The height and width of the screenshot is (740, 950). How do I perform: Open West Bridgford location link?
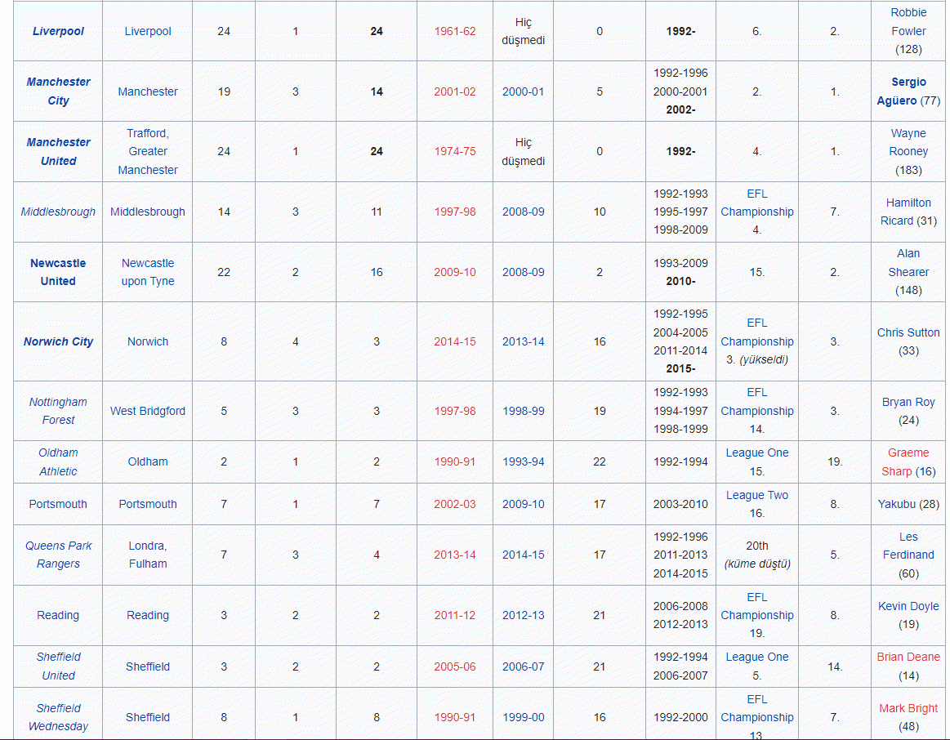(148, 411)
